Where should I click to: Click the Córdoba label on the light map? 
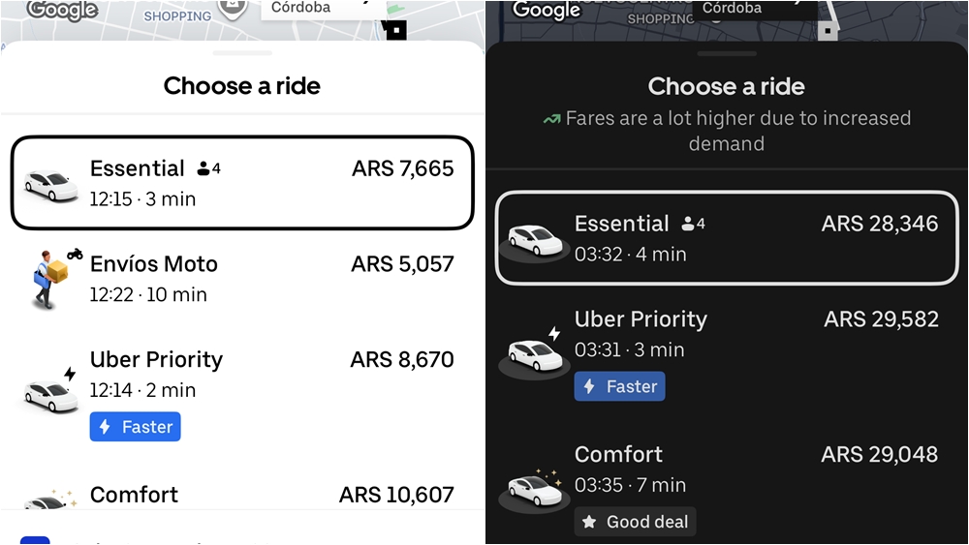coord(300,8)
